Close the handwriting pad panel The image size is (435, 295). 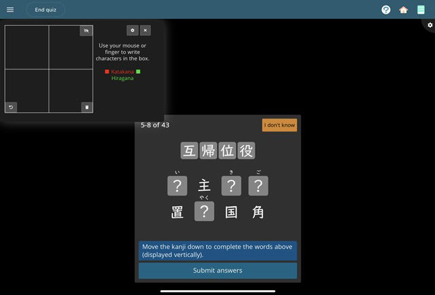(145, 31)
